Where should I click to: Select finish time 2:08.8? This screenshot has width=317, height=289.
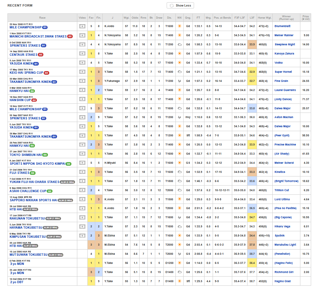pyautogui.click(x=198, y=253)
